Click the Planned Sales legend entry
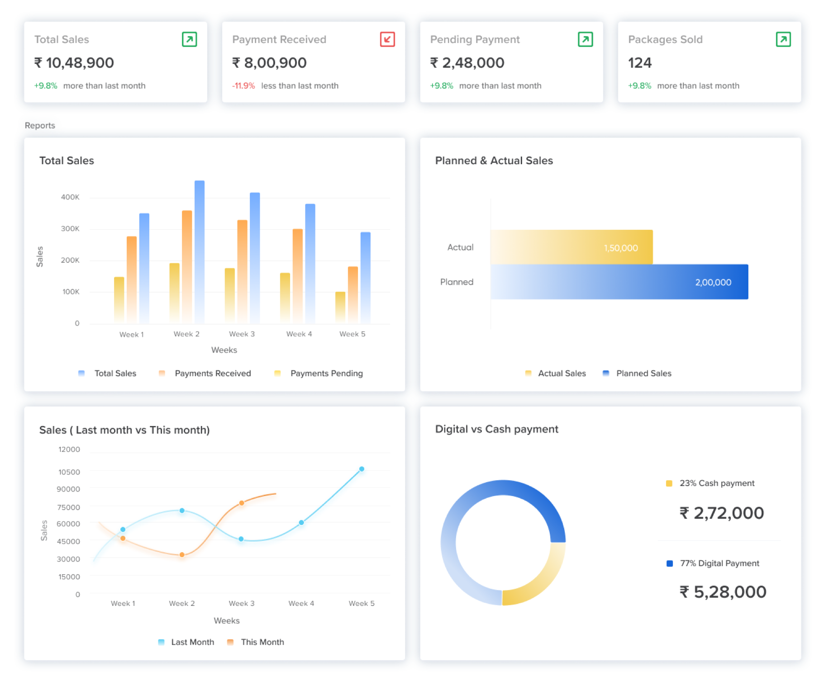 [637, 374]
